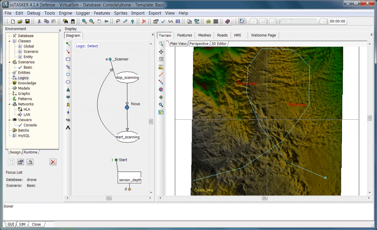Image resolution: width=377 pixels, height=230 pixels.
Task: Click the binoculars find toolbar icon
Action: point(73,22)
